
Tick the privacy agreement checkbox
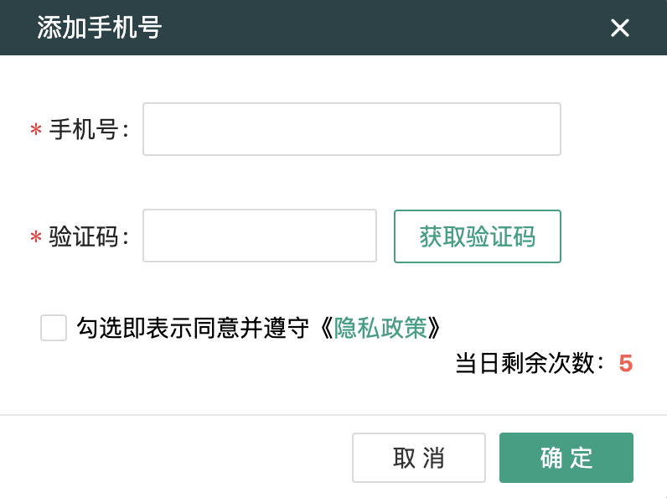tap(54, 328)
